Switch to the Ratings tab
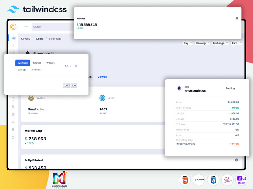 21,69
